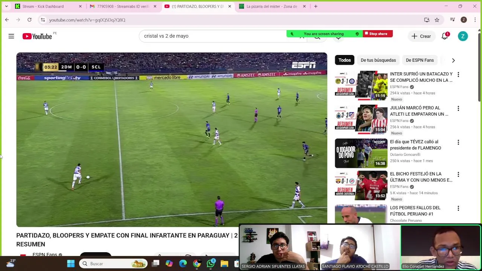Viewport: 482px width, 271px height.
Task: Open WhatsApp from the taskbar
Action: (210, 263)
